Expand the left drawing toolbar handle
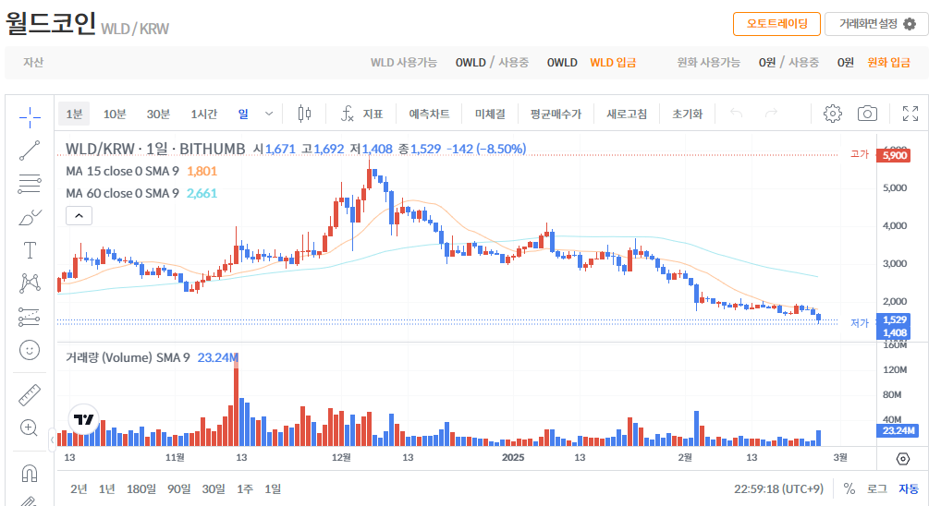The height and width of the screenshot is (506, 941). tap(52, 440)
